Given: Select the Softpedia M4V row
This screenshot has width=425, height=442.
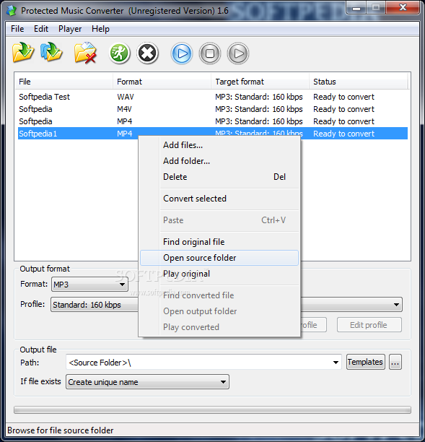Looking at the screenshot, I should pos(213,109).
